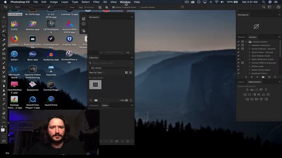Select the Rectangular Marquee tool

click(4, 22)
